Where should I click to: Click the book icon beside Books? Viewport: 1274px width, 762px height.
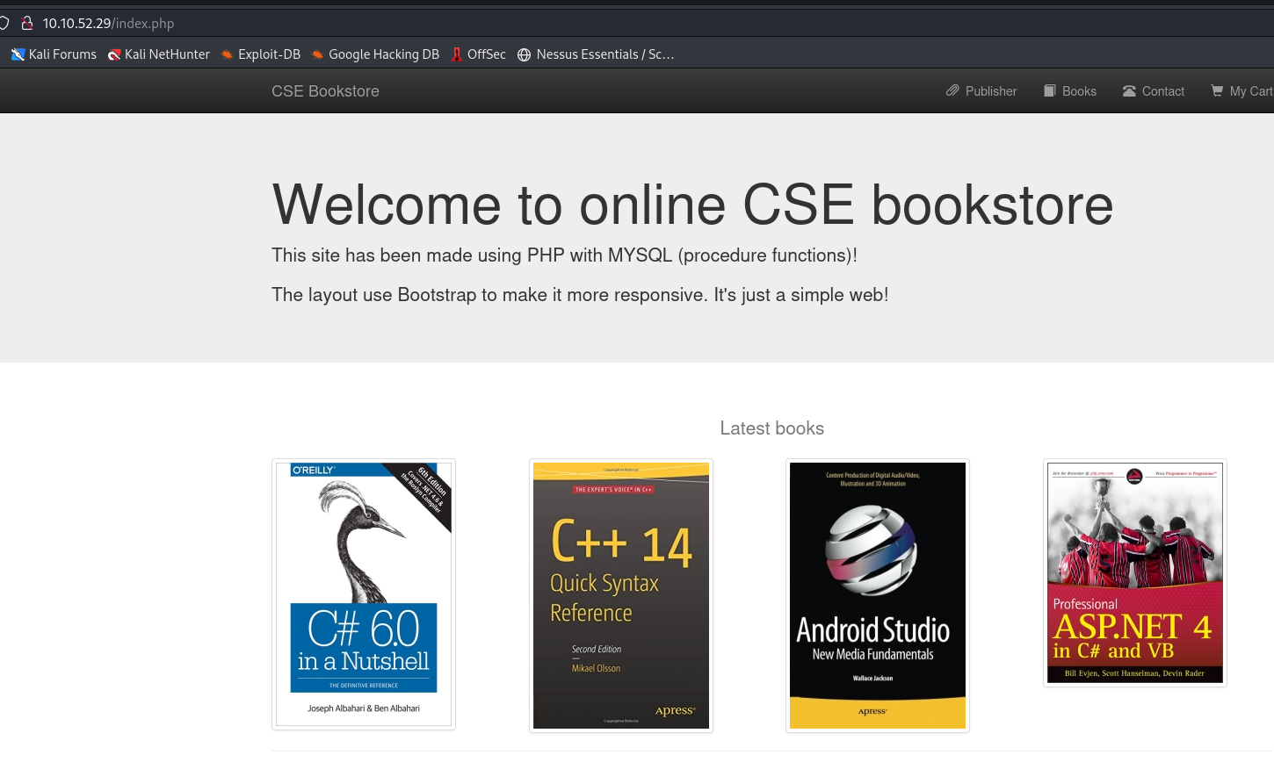(1049, 90)
